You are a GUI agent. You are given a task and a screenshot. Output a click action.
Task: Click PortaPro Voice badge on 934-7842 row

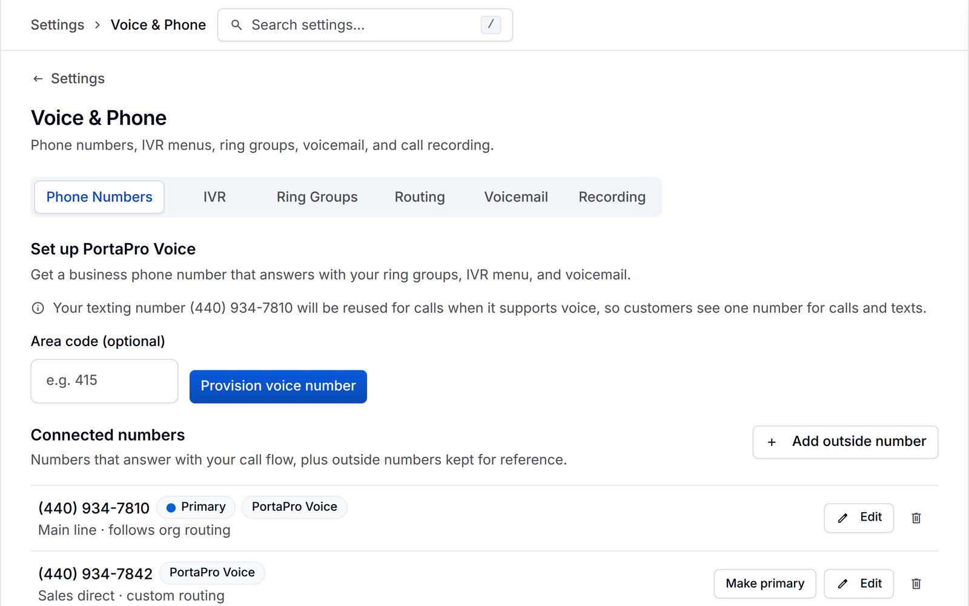(212, 573)
